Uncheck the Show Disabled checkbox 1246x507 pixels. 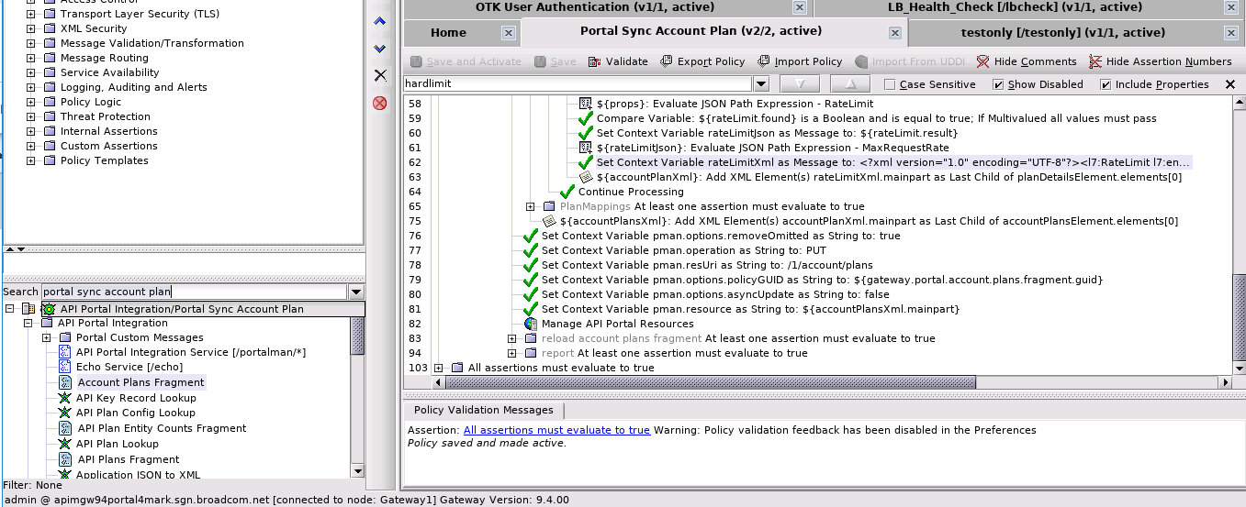[998, 85]
